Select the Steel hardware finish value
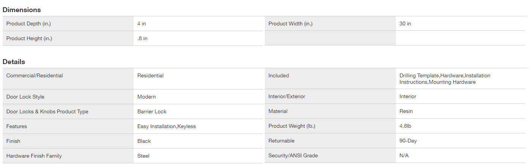The width and height of the screenshot is (530, 166). (143, 156)
